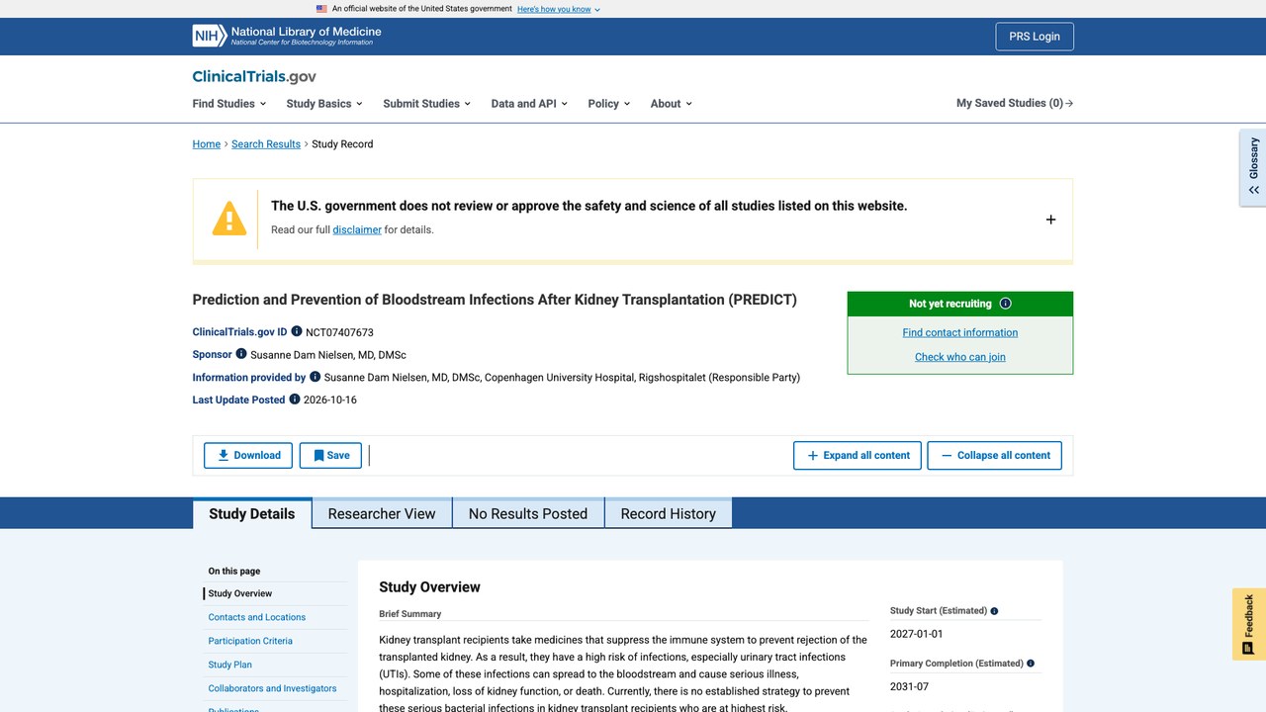Open the Glossary side panel
Image resolution: width=1266 pixels, height=712 pixels.
[1253, 167]
